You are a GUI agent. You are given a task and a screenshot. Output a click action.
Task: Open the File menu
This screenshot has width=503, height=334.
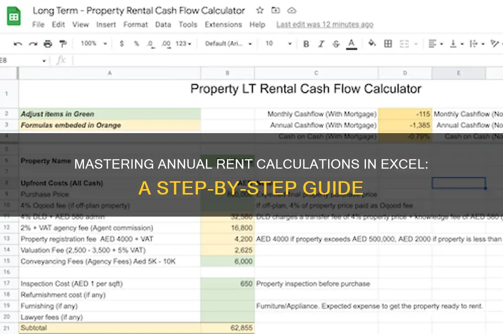tap(38, 25)
